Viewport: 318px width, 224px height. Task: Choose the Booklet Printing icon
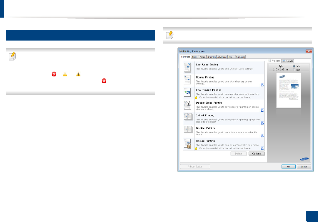pos(188,129)
